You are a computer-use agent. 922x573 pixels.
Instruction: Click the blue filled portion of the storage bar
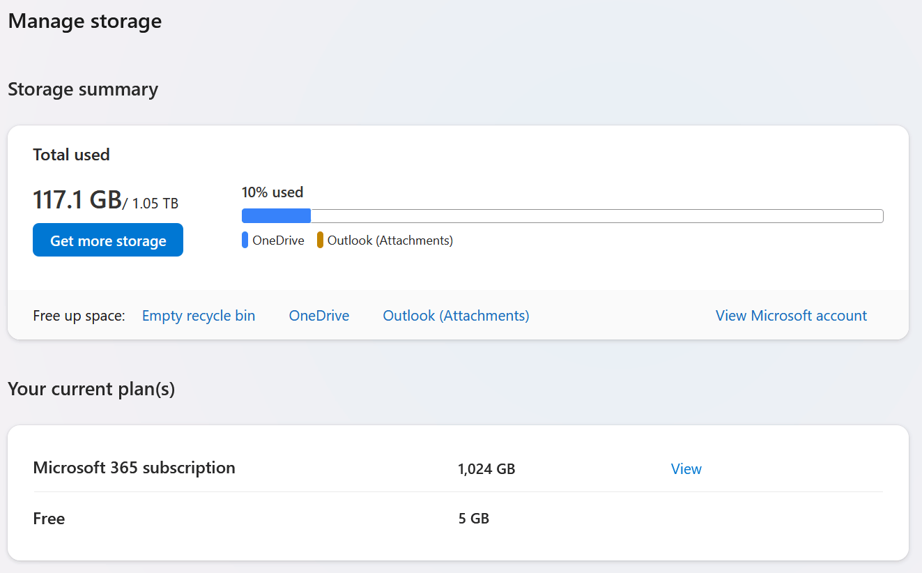click(x=276, y=216)
